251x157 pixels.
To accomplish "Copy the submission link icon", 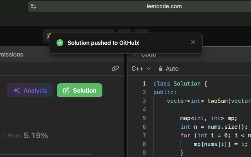I will 115,68.
